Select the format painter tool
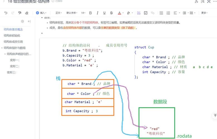217x139 pixels. [x=20, y=13]
